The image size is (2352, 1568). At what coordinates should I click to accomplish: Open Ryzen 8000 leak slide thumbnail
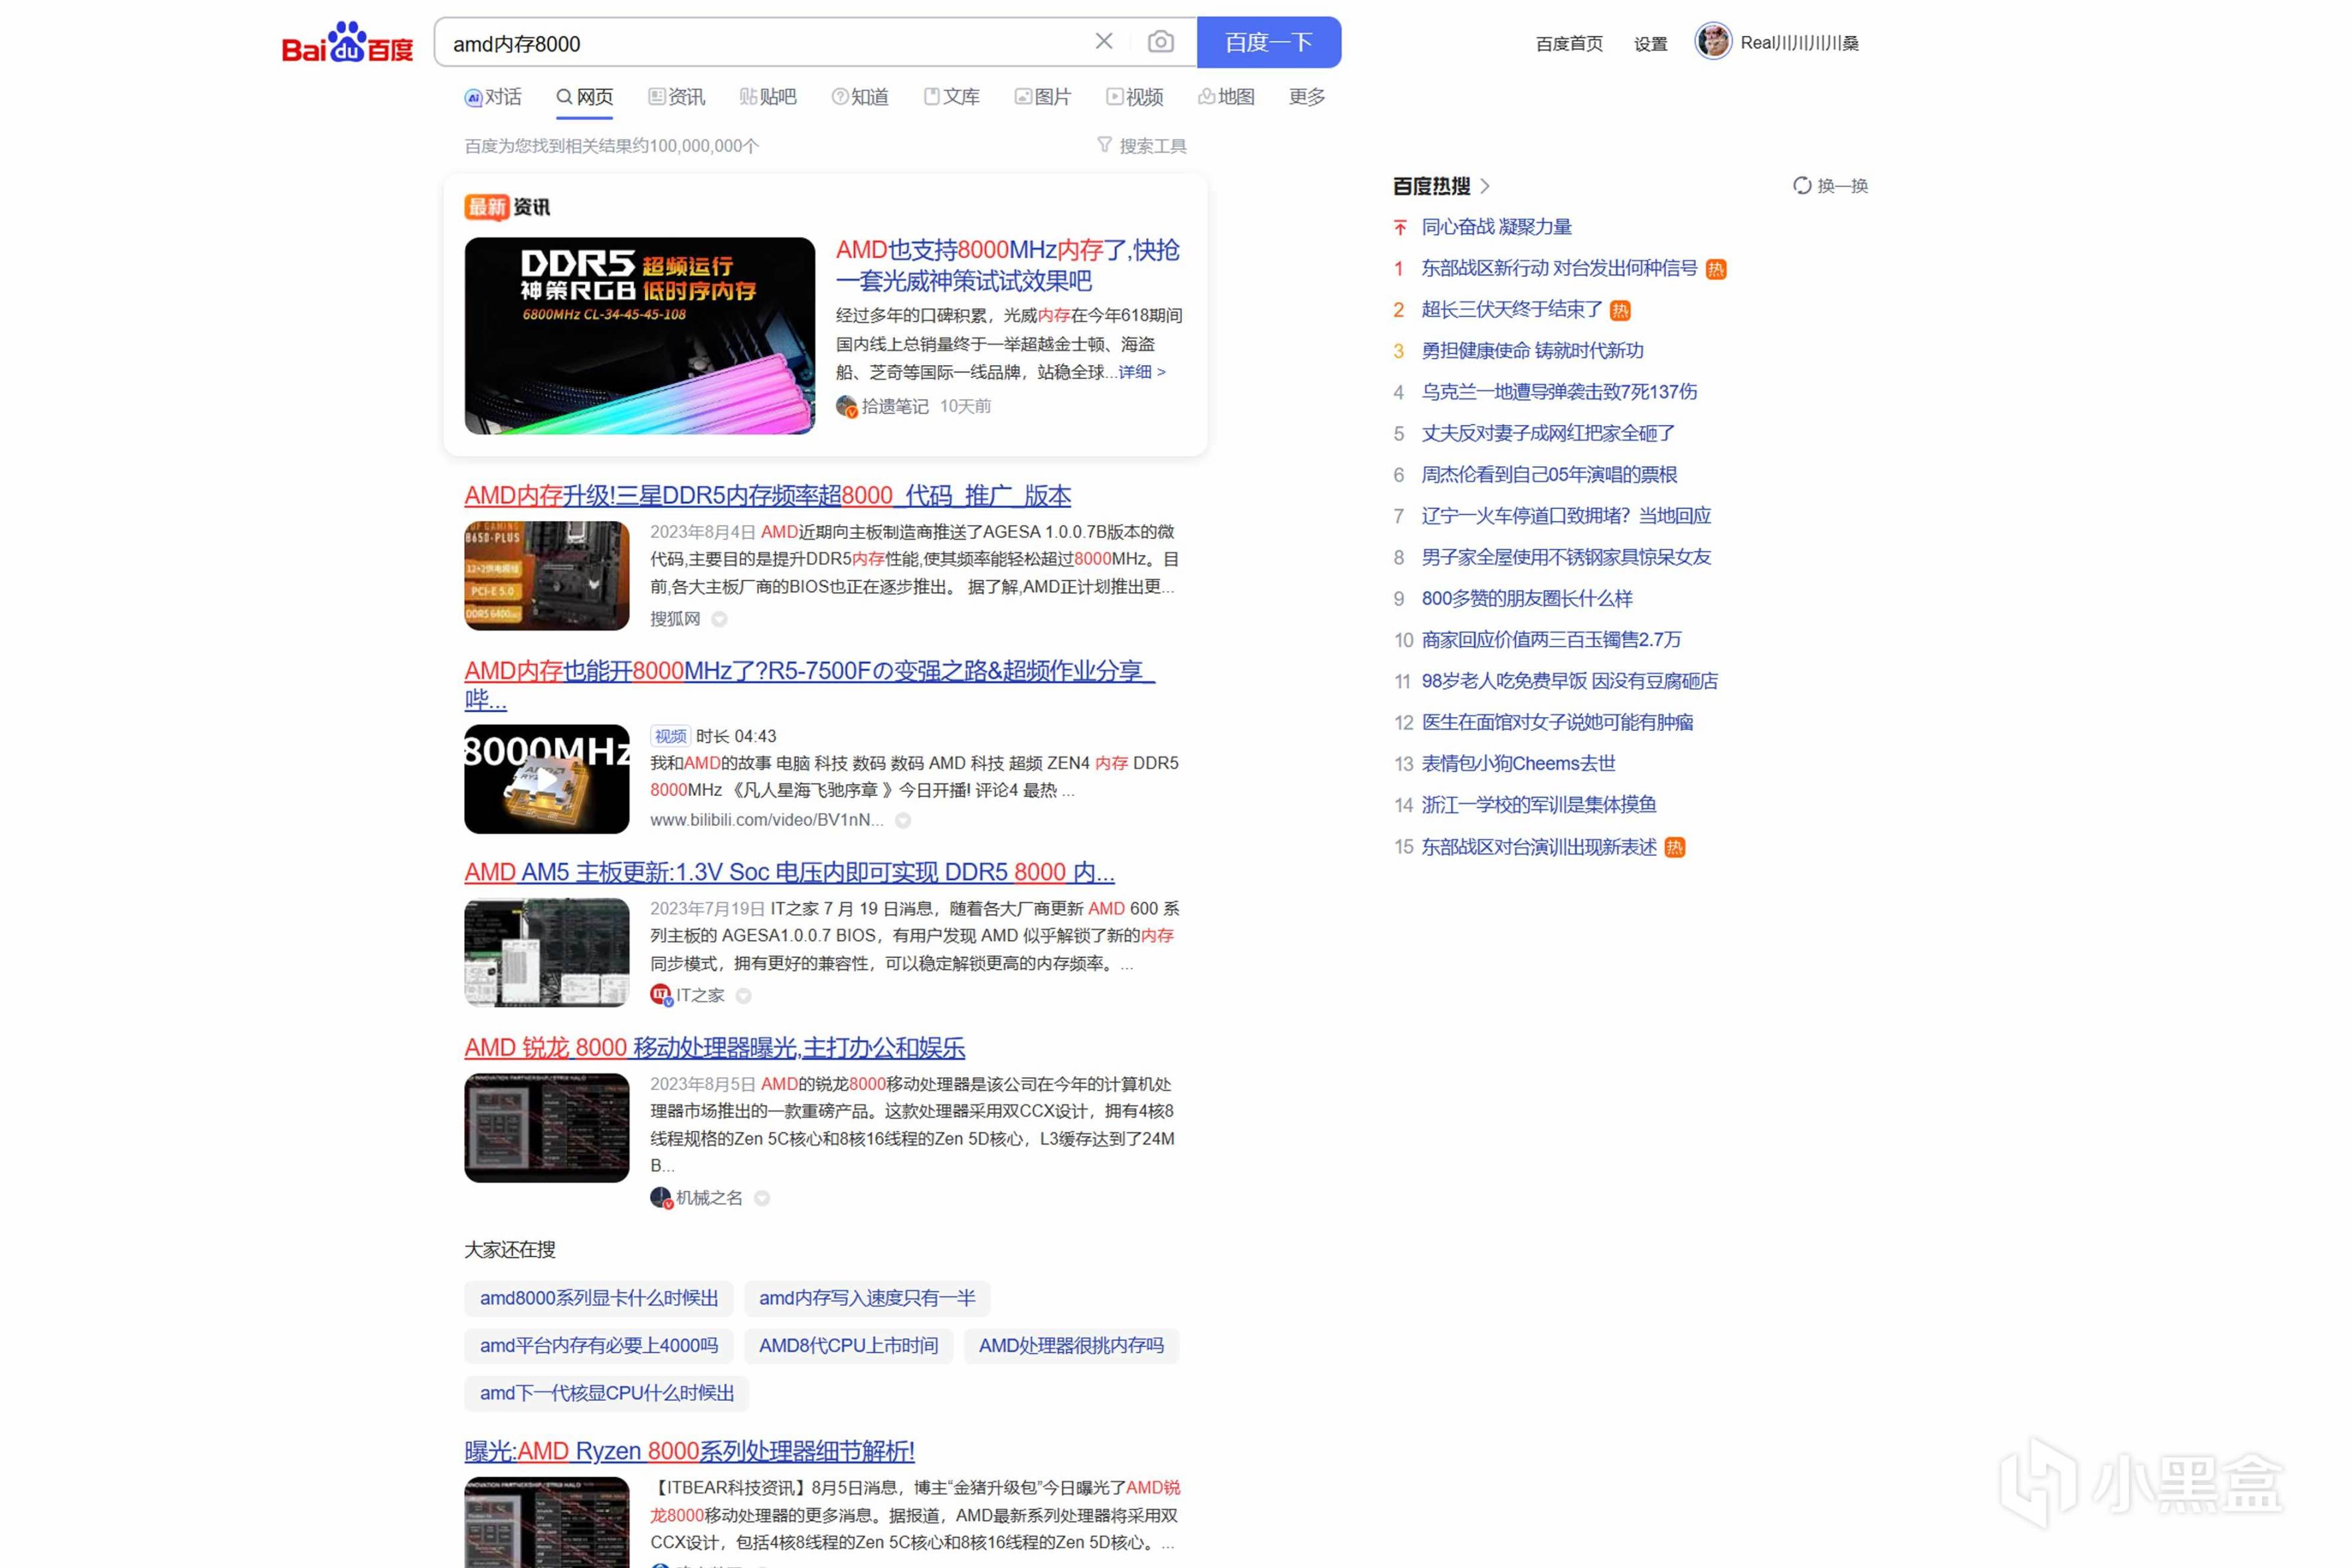pos(547,1128)
